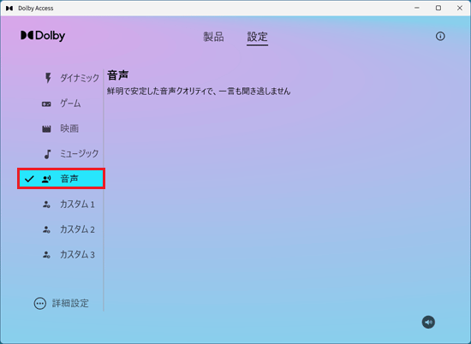Close the Dolby Access window
Image resolution: width=471 pixels, height=344 pixels.
coord(460,8)
